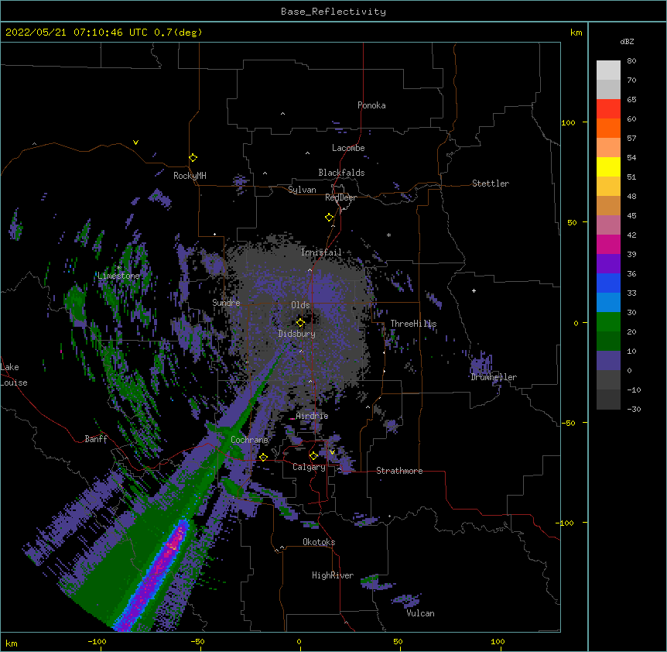
Task: Select the violet 36-39 dBZ legend band
Action: pyautogui.click(x=608, y=264)
